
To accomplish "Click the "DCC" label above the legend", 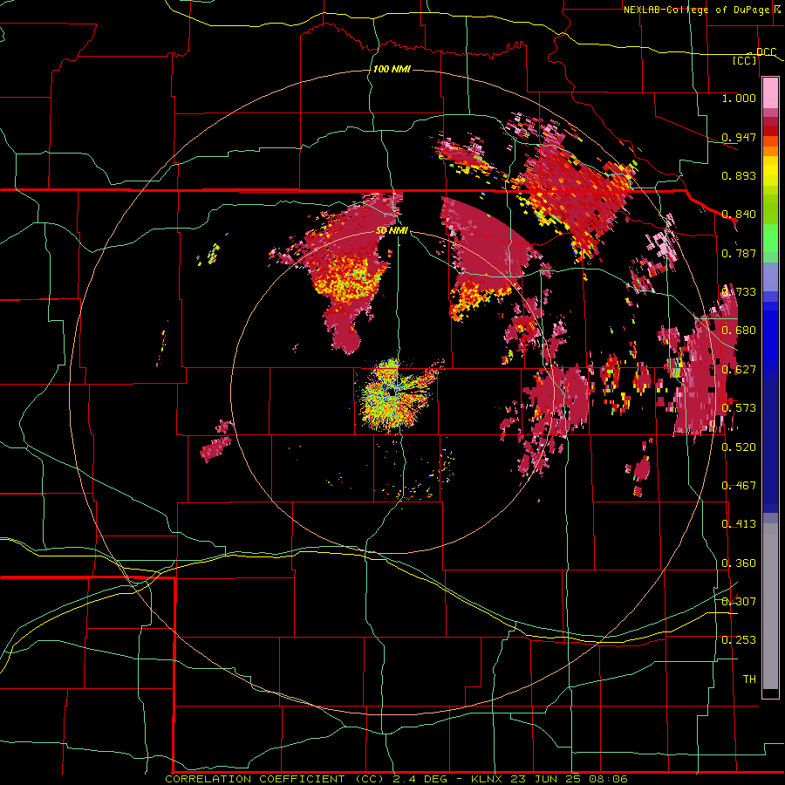I will pyautogui.click(x=766, y=52).
